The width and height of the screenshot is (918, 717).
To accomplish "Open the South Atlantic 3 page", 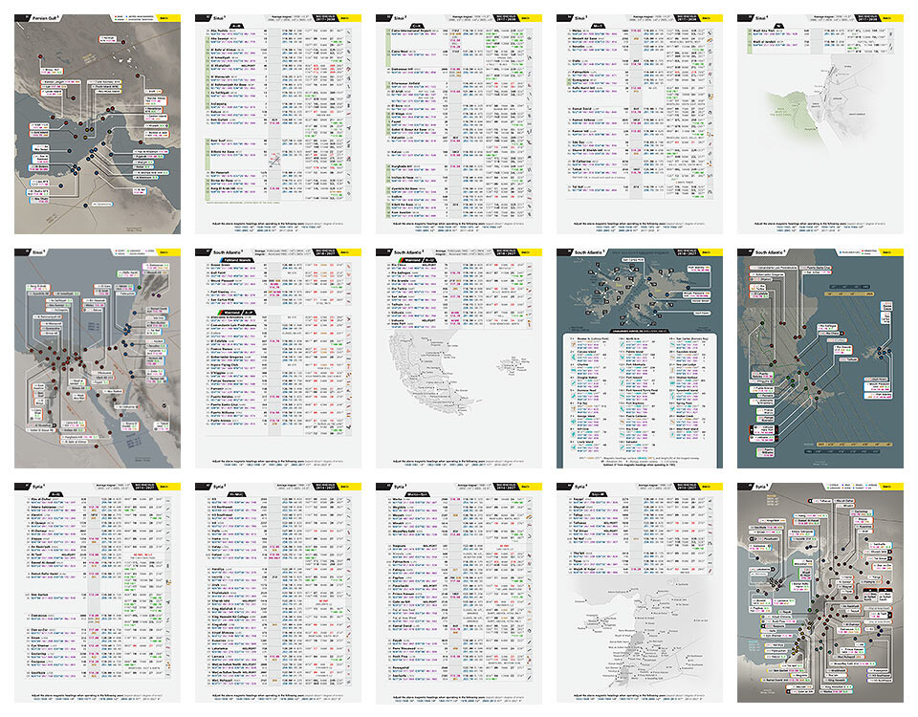I will [640, 358].
